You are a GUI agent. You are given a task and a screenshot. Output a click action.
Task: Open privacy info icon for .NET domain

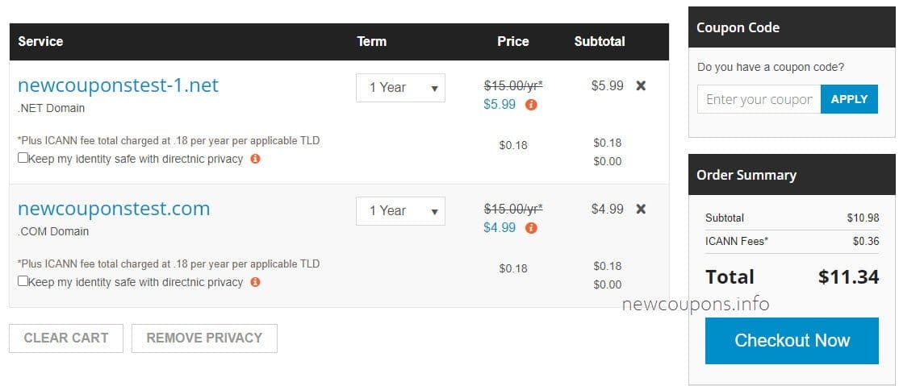(x=255, y=159)
